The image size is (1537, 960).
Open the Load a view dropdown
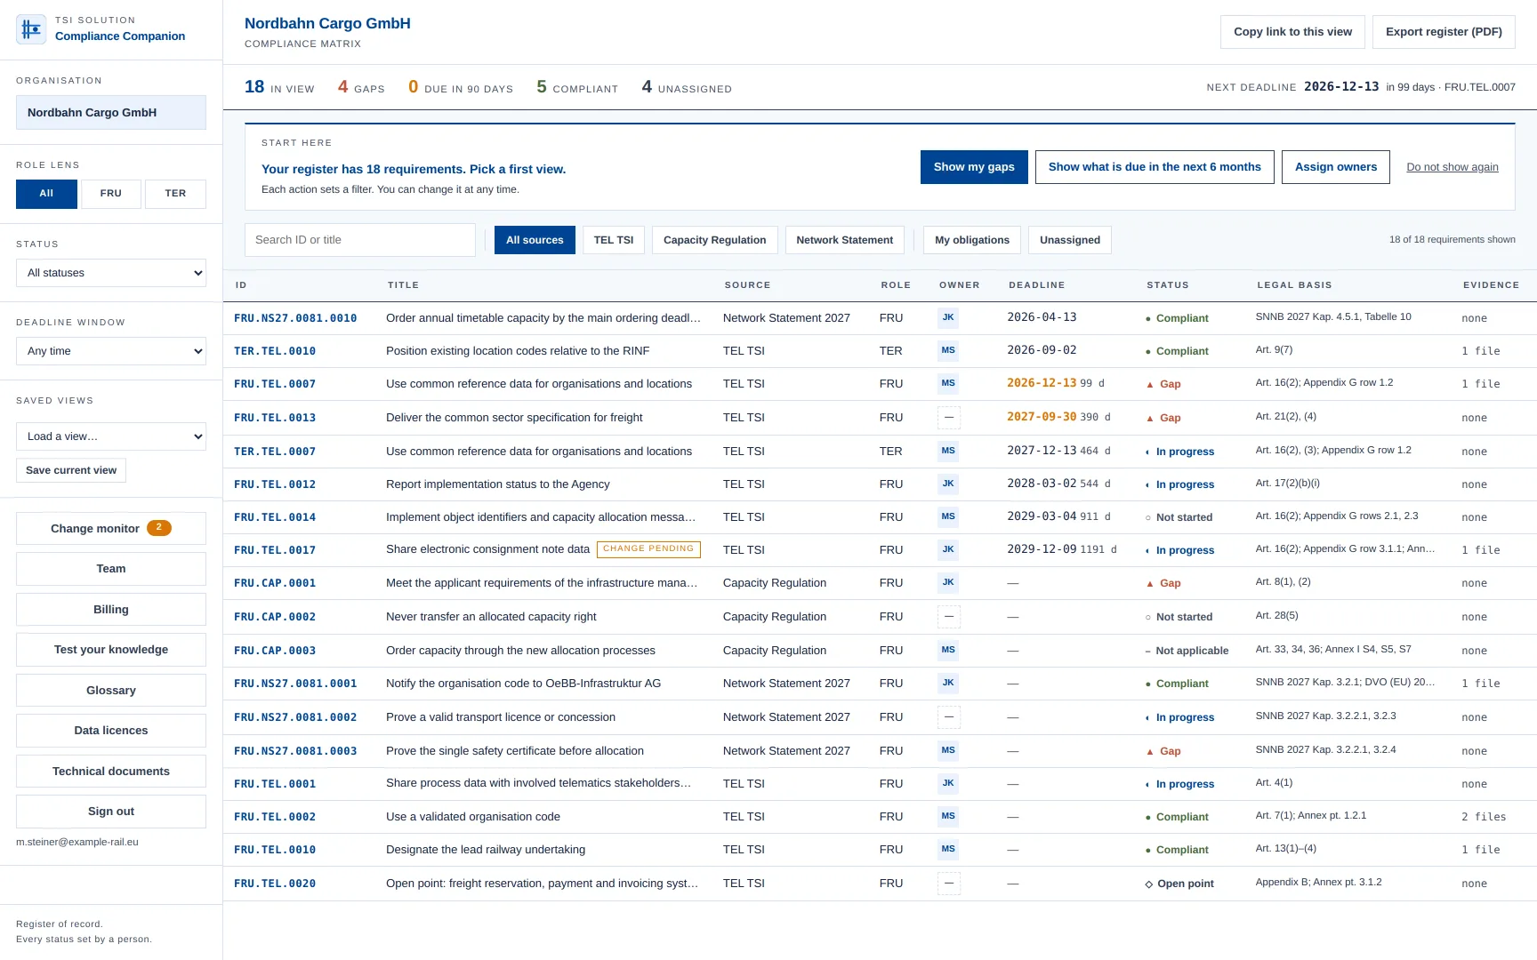(x=111, y=436)
